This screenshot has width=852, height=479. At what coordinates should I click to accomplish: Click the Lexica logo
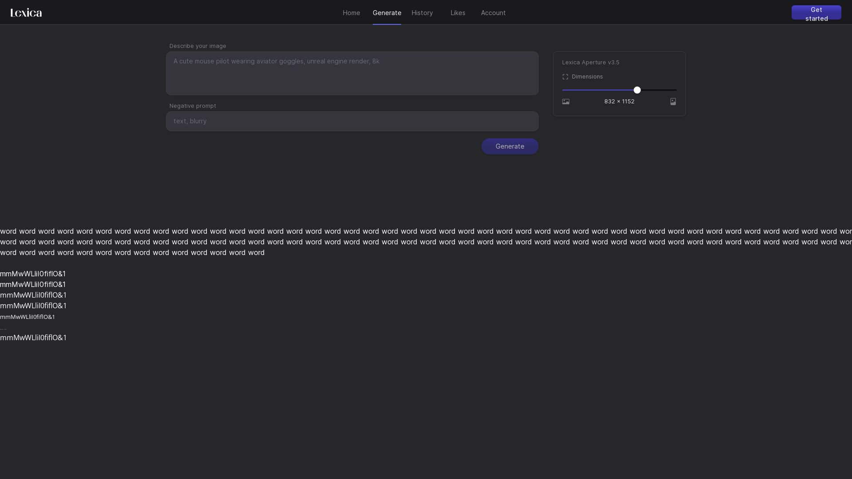pos(26,12)
